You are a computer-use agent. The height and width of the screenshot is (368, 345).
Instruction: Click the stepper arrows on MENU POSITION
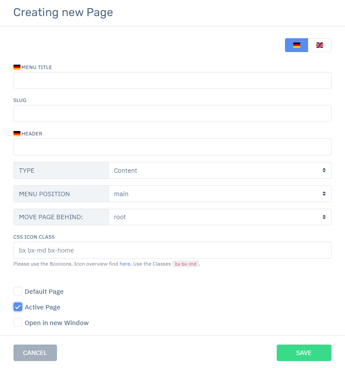point(325,194)
